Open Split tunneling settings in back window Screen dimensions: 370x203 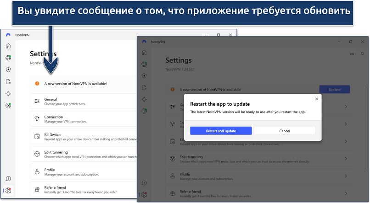(x=83, y=154)
